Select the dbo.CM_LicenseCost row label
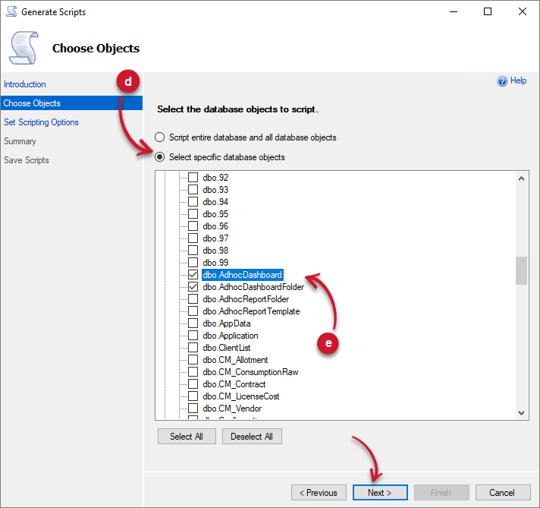 point(241,396)
